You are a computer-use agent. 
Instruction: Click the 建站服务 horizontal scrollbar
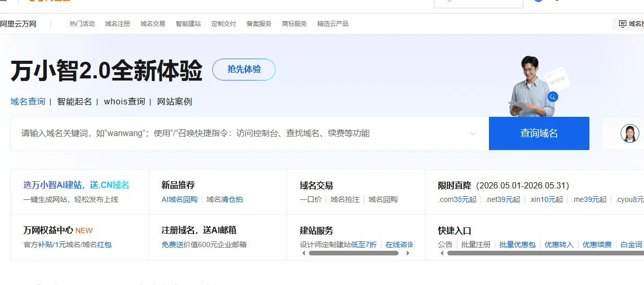354,253
